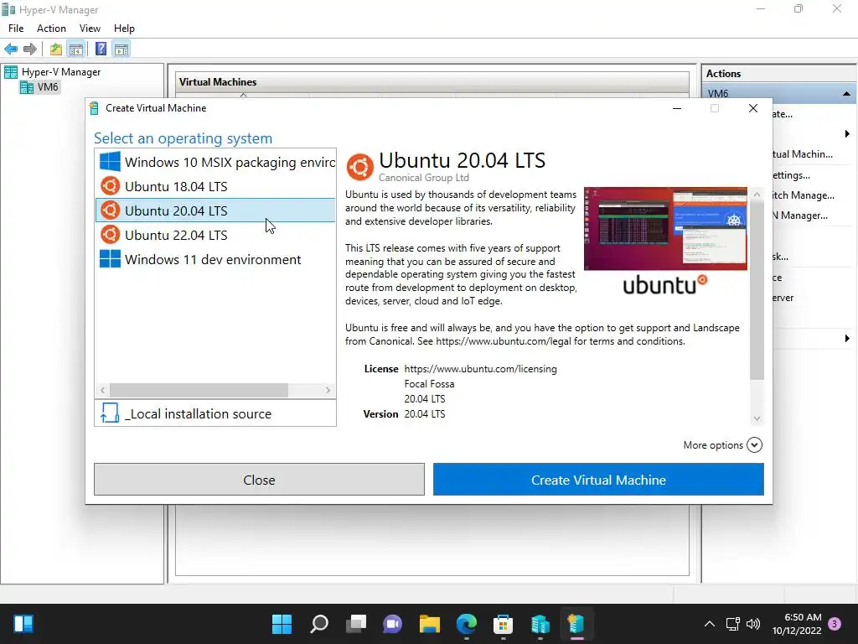
Task: Click the Ubuntu logo beside the title
Action: point(359,167)
